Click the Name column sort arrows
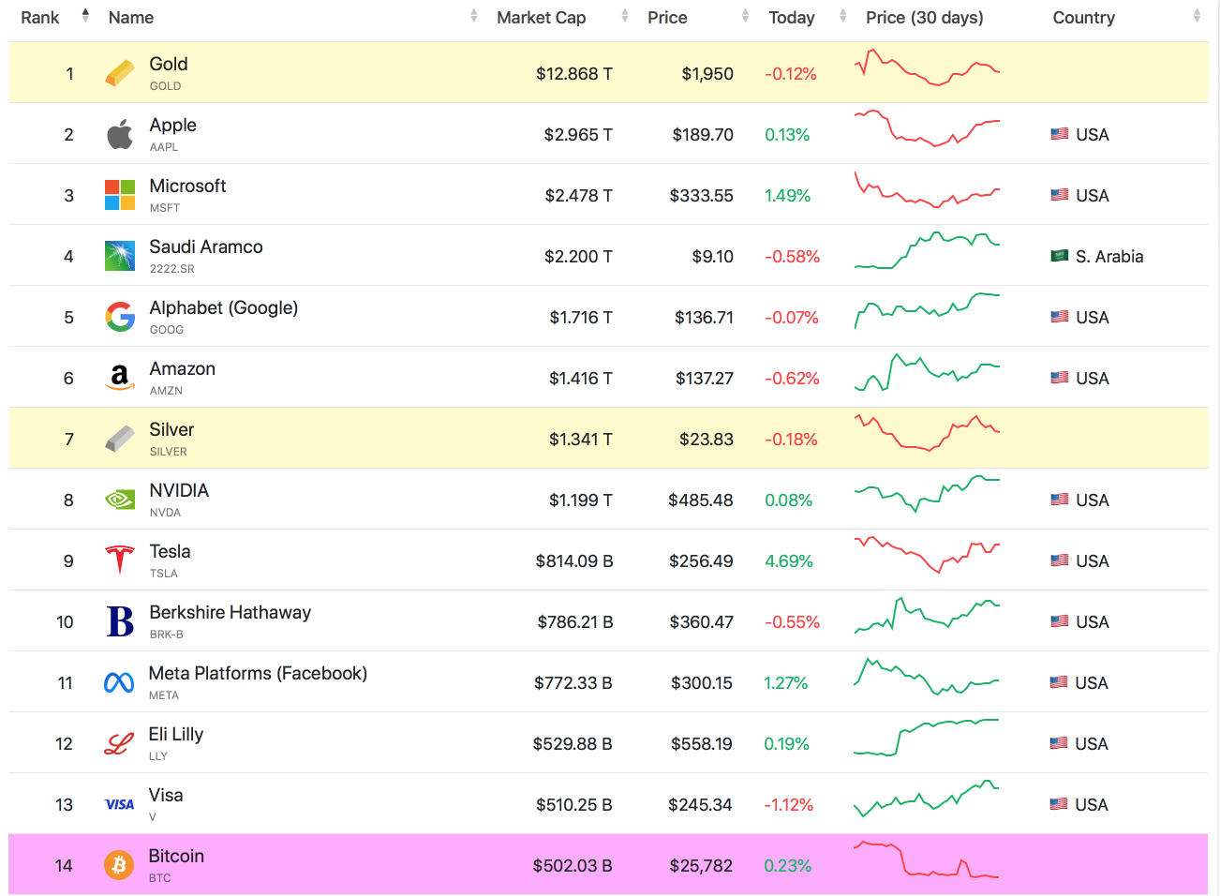 point(474,15)
